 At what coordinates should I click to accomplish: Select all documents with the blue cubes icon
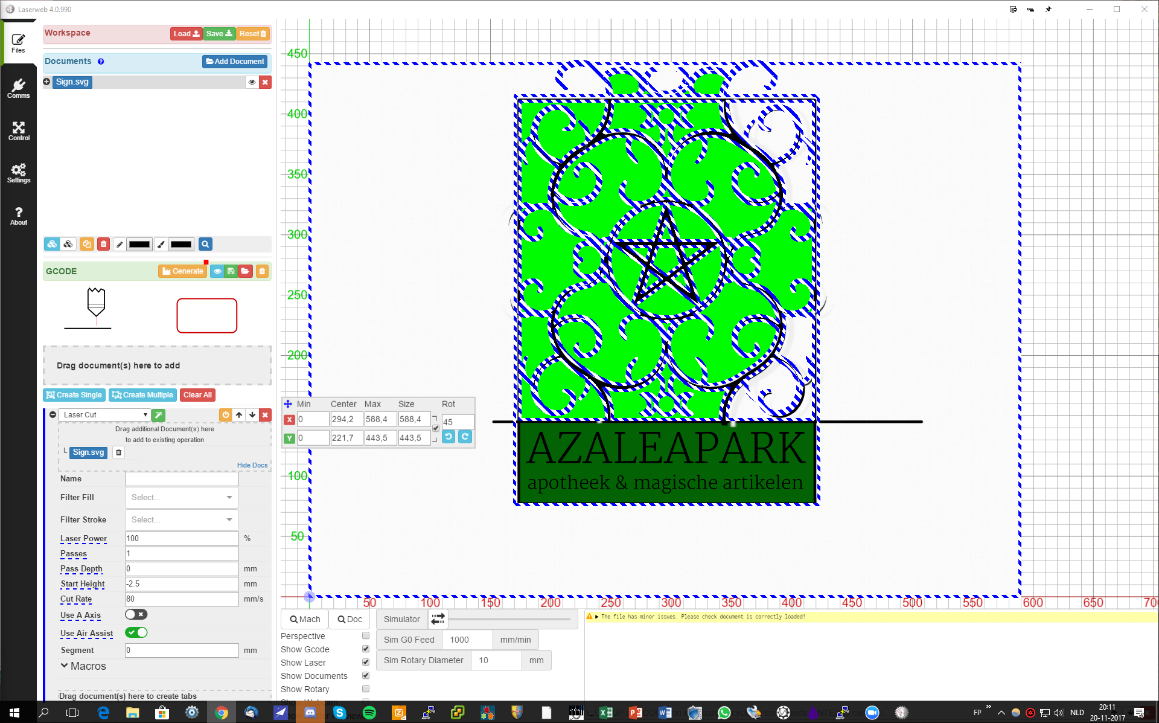[52, 244]
